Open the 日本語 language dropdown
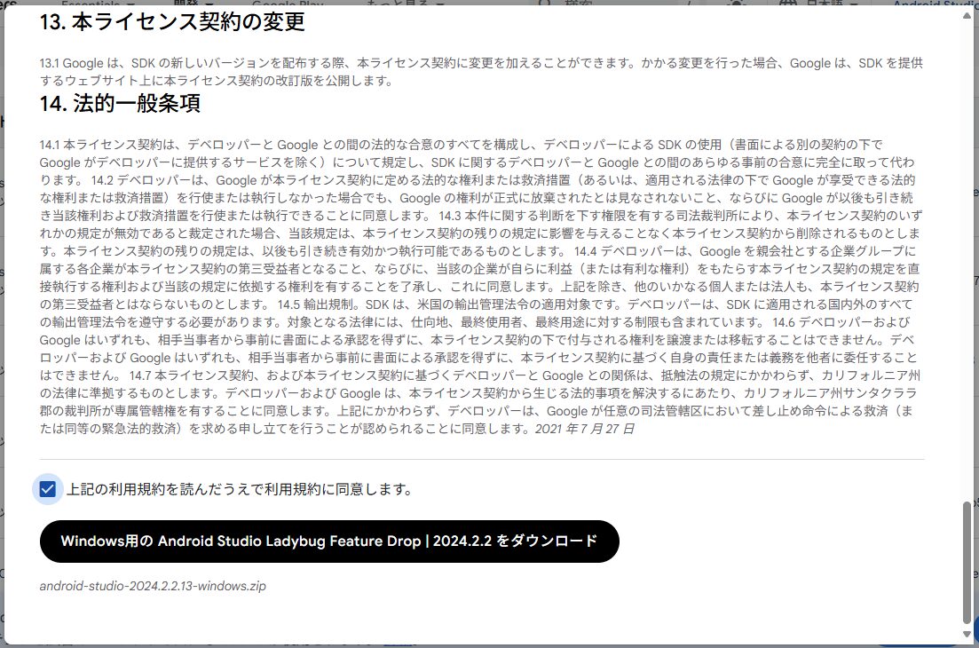Screen dimensions: 979x648 pos(825,4)
